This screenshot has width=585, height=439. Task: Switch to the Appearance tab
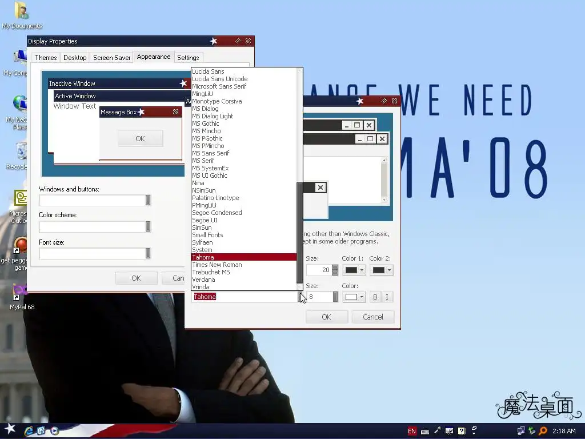point(153,57)
